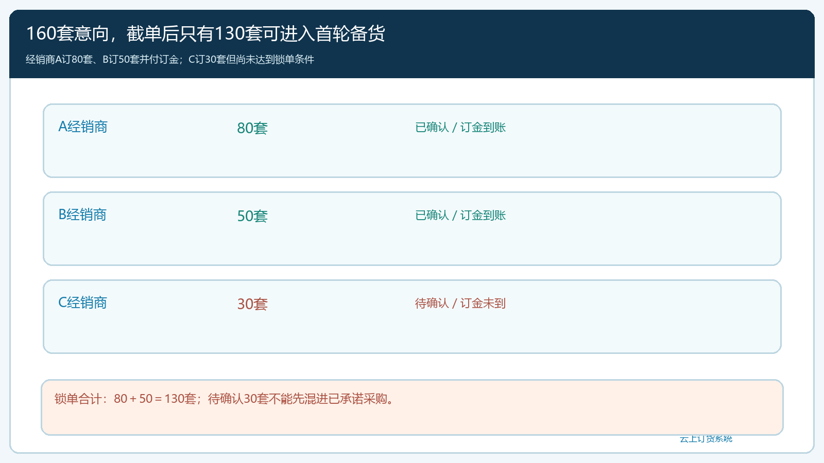This screenshot has width=824, height=463.
Task: Click the "待确认 / 订金未到" status
Action: (x=460, y=303)
